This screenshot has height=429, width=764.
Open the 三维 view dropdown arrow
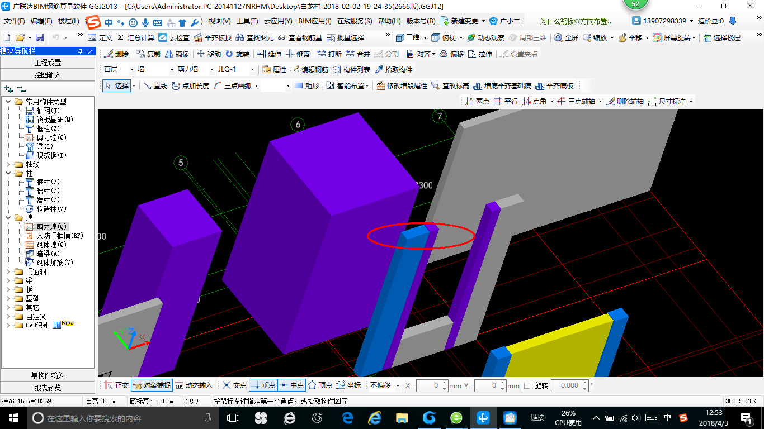coord(425,37)
